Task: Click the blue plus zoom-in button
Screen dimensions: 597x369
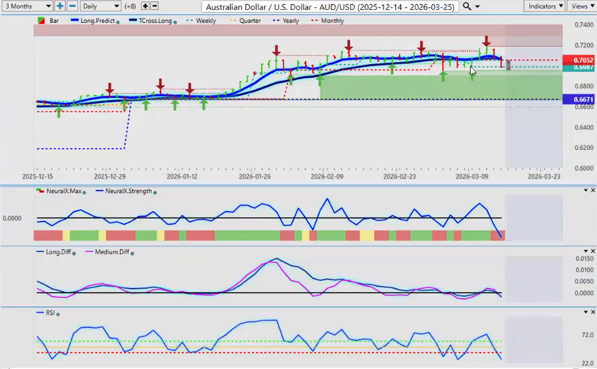Action: (60, 6)
